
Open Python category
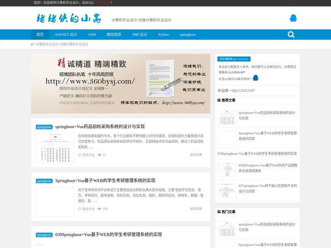point(164,34)
